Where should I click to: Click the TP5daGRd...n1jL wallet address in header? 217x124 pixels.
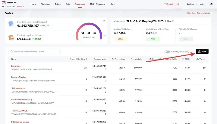click(172, 4)
